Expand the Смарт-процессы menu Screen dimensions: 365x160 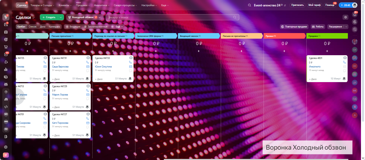click(126, 5)
